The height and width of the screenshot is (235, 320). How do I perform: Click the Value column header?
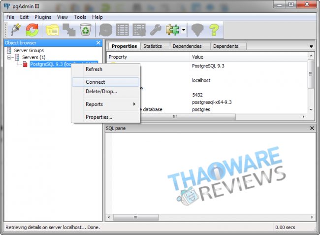coord(249,57)
